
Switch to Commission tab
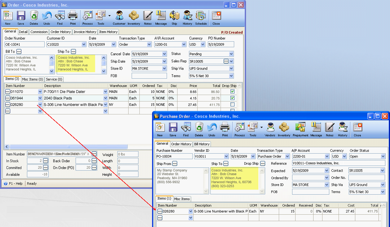pos(39,32)
